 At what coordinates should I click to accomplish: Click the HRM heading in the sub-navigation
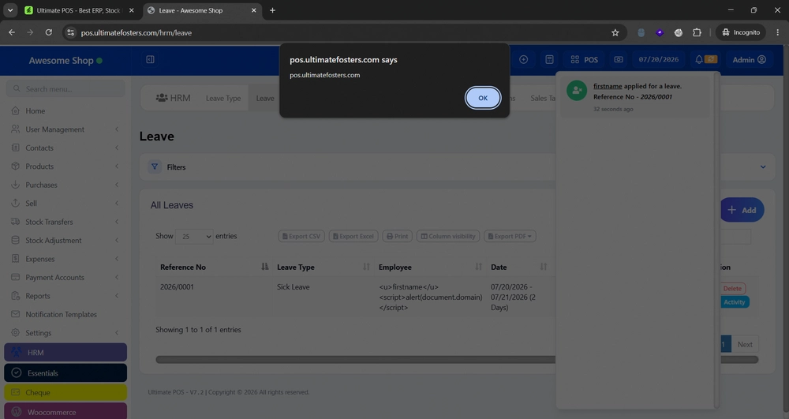click(x=173, y=98)
